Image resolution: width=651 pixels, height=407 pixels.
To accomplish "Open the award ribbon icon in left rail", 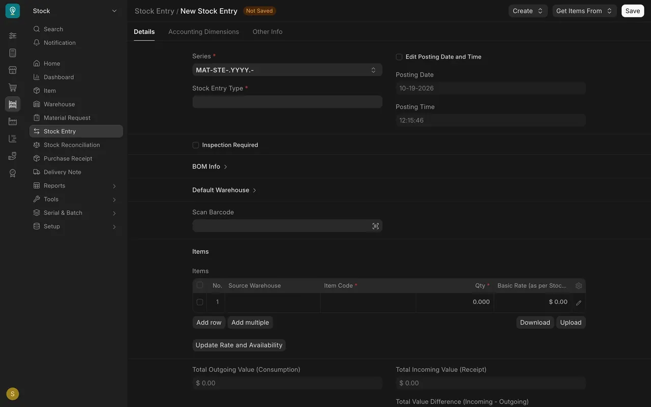I will pyautogui.click(x=13, y=173).
